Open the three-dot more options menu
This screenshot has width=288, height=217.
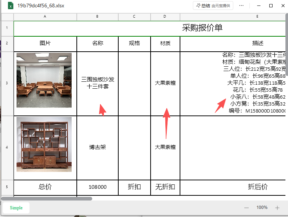241,6
